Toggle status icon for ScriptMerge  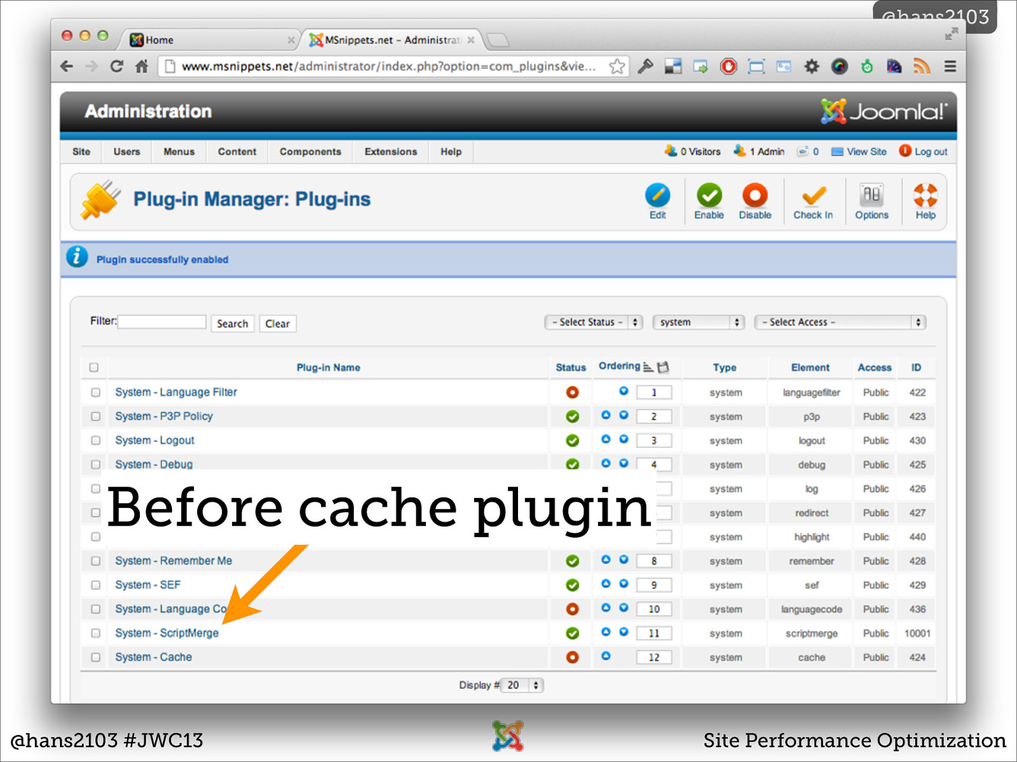[572, 633]
